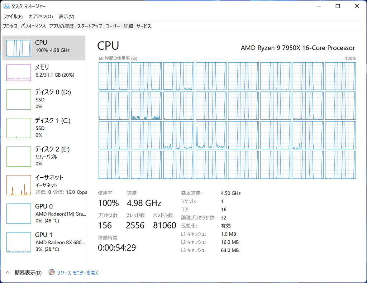367x283 pixels.
Task: Click the AMD Ryzen 9 7950X processor name
Action: pyautogui.click(x=298, y=48)
